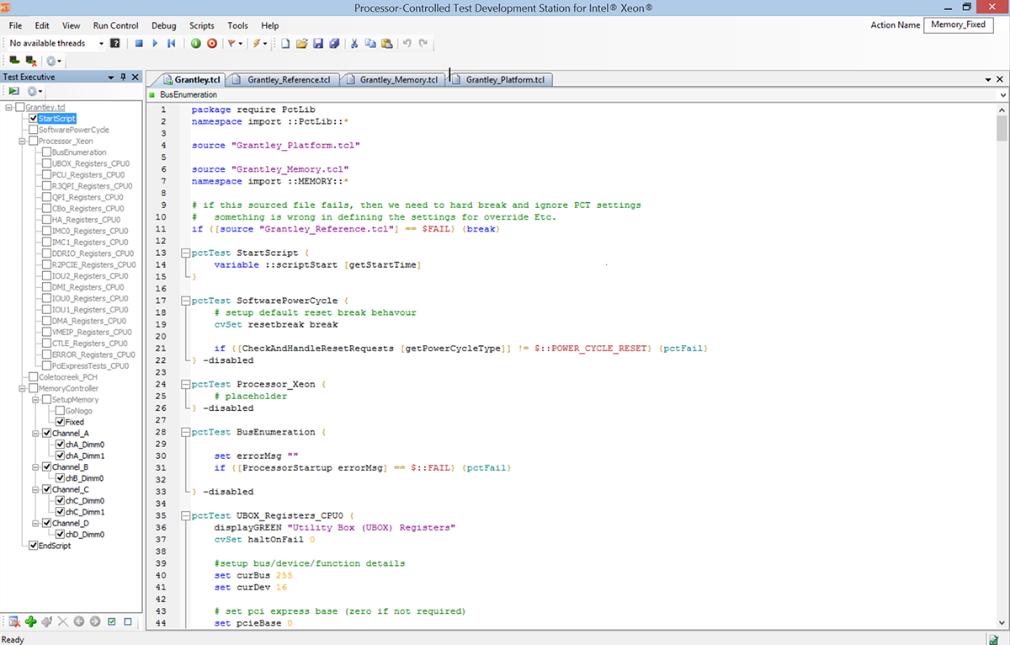The image size is (1010, 645).
Task: Open the Tools menu
Action: 237,25
